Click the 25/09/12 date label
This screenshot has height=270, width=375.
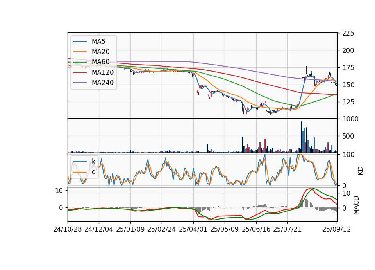tap(336, 229)
